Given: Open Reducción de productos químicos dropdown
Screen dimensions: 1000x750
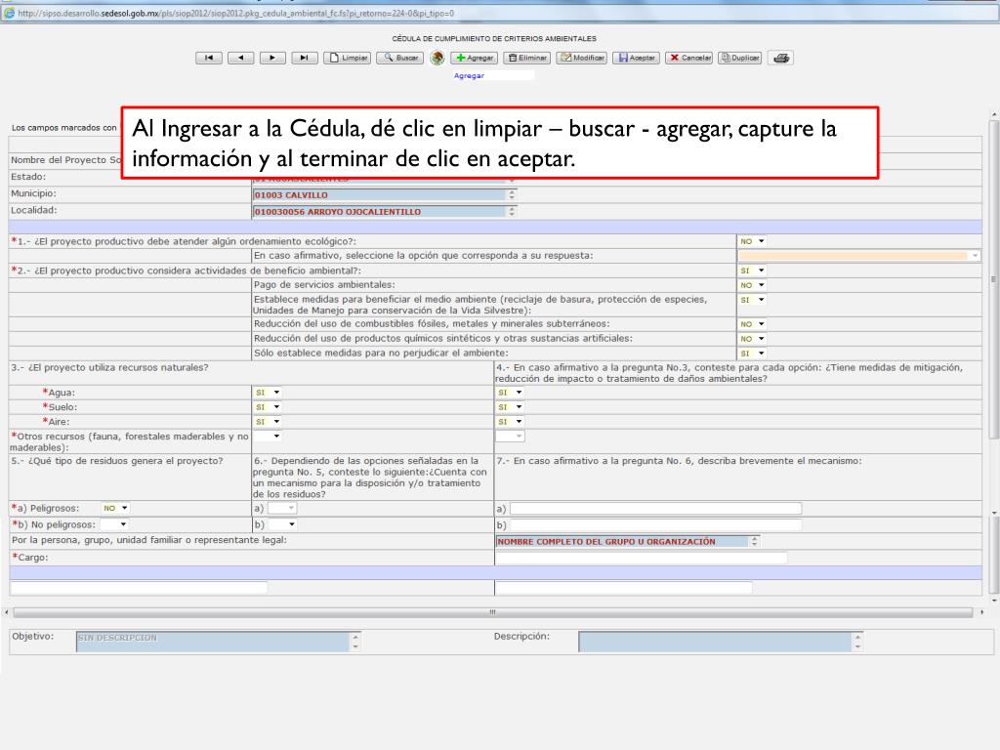Looking at the screenshot, I should point(752,339).
